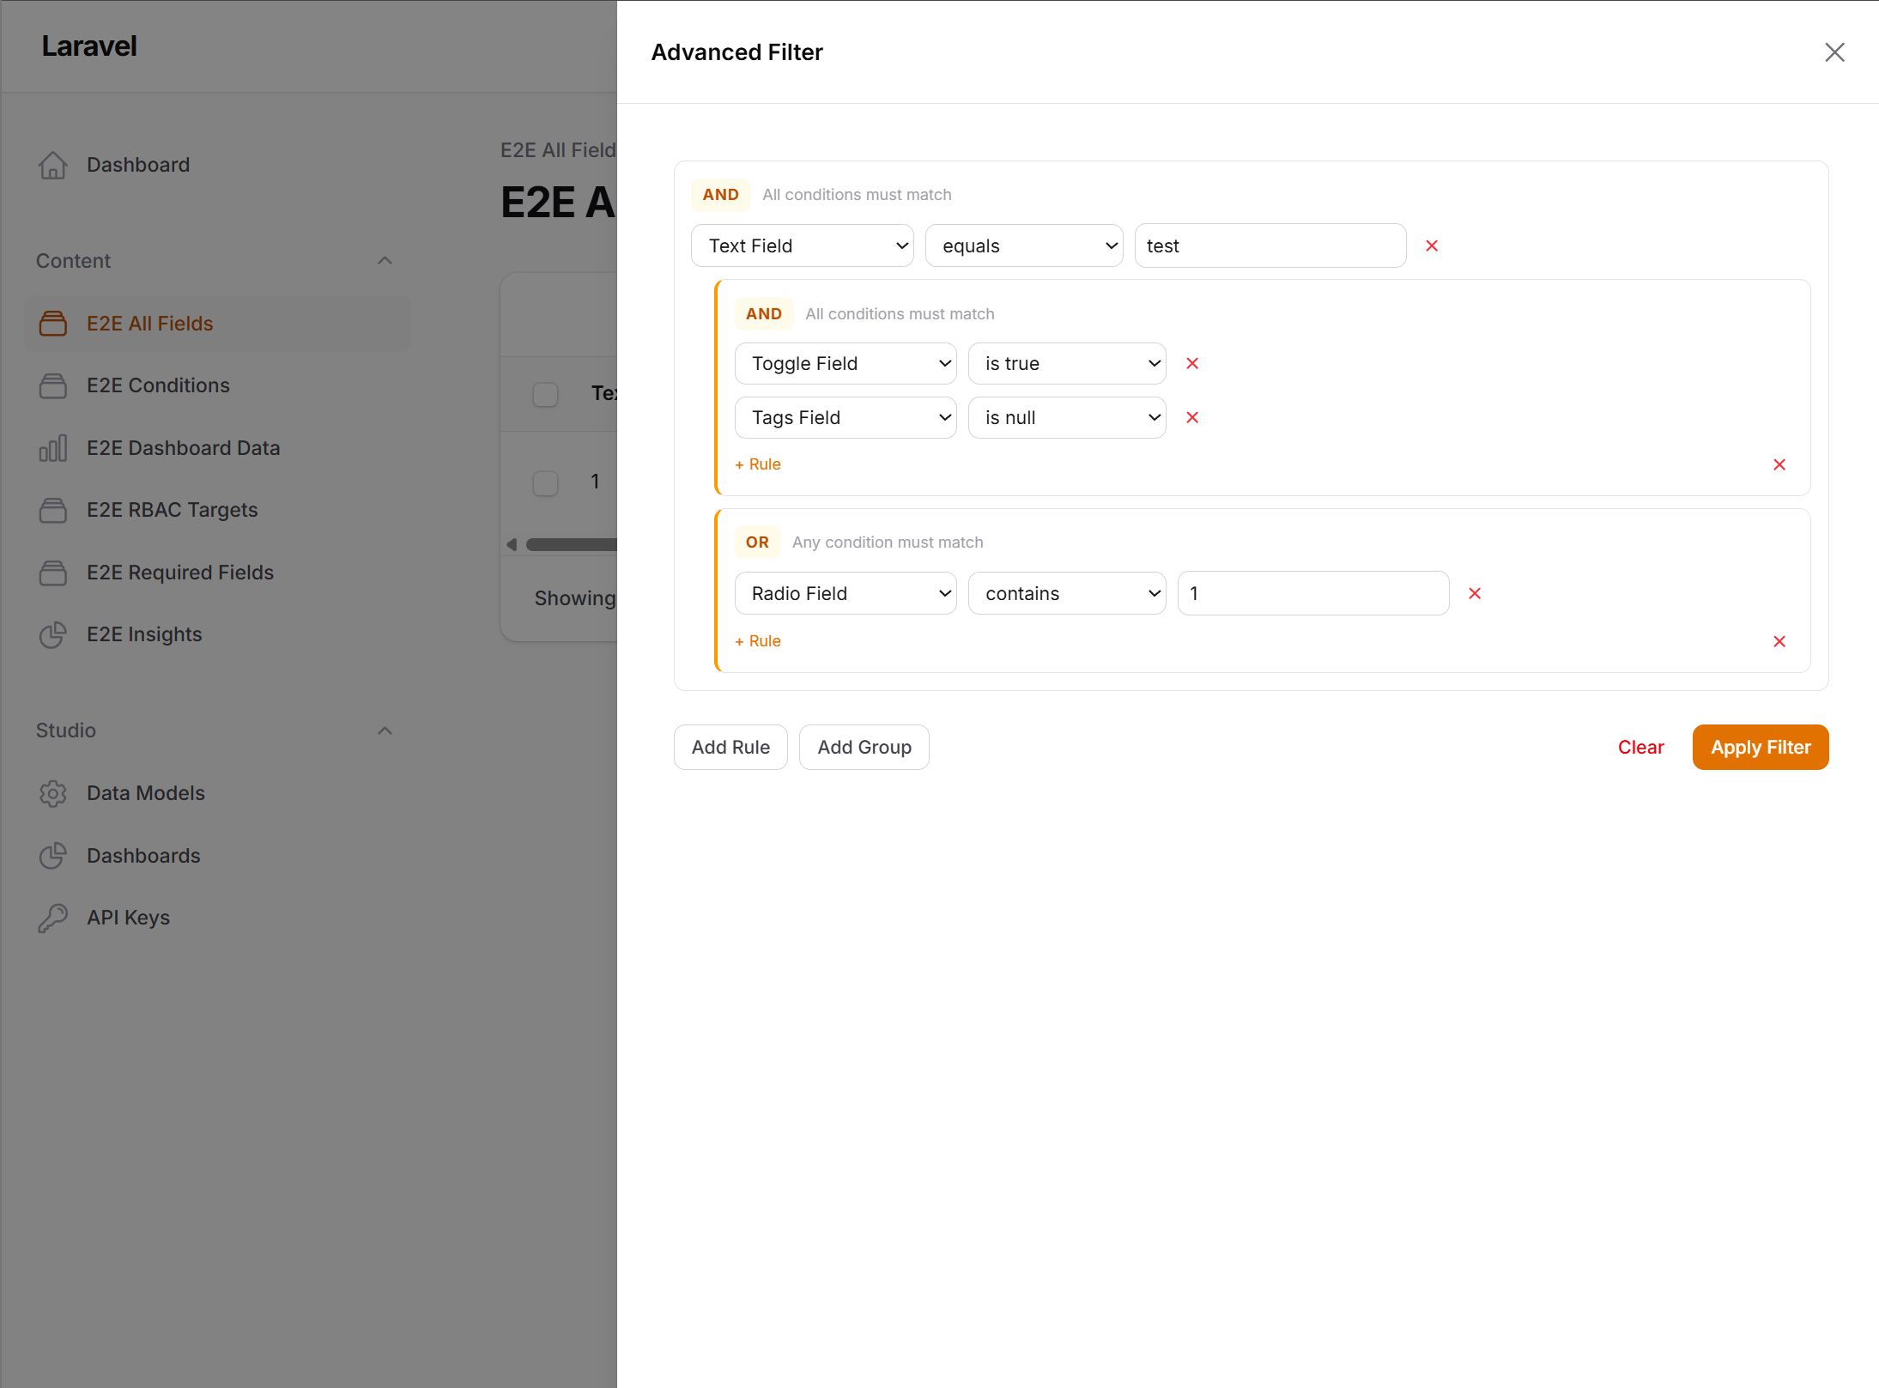Open the 'is null' operator dropdown
The height and width of the screenshot is (1388, 1879).
1066,418
